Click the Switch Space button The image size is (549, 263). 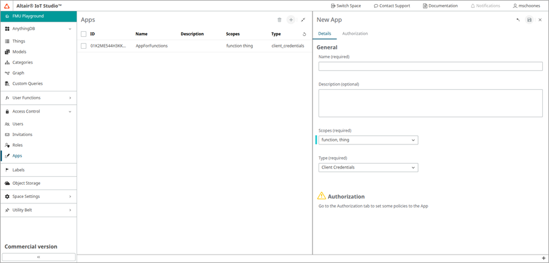tap(346, 5)
